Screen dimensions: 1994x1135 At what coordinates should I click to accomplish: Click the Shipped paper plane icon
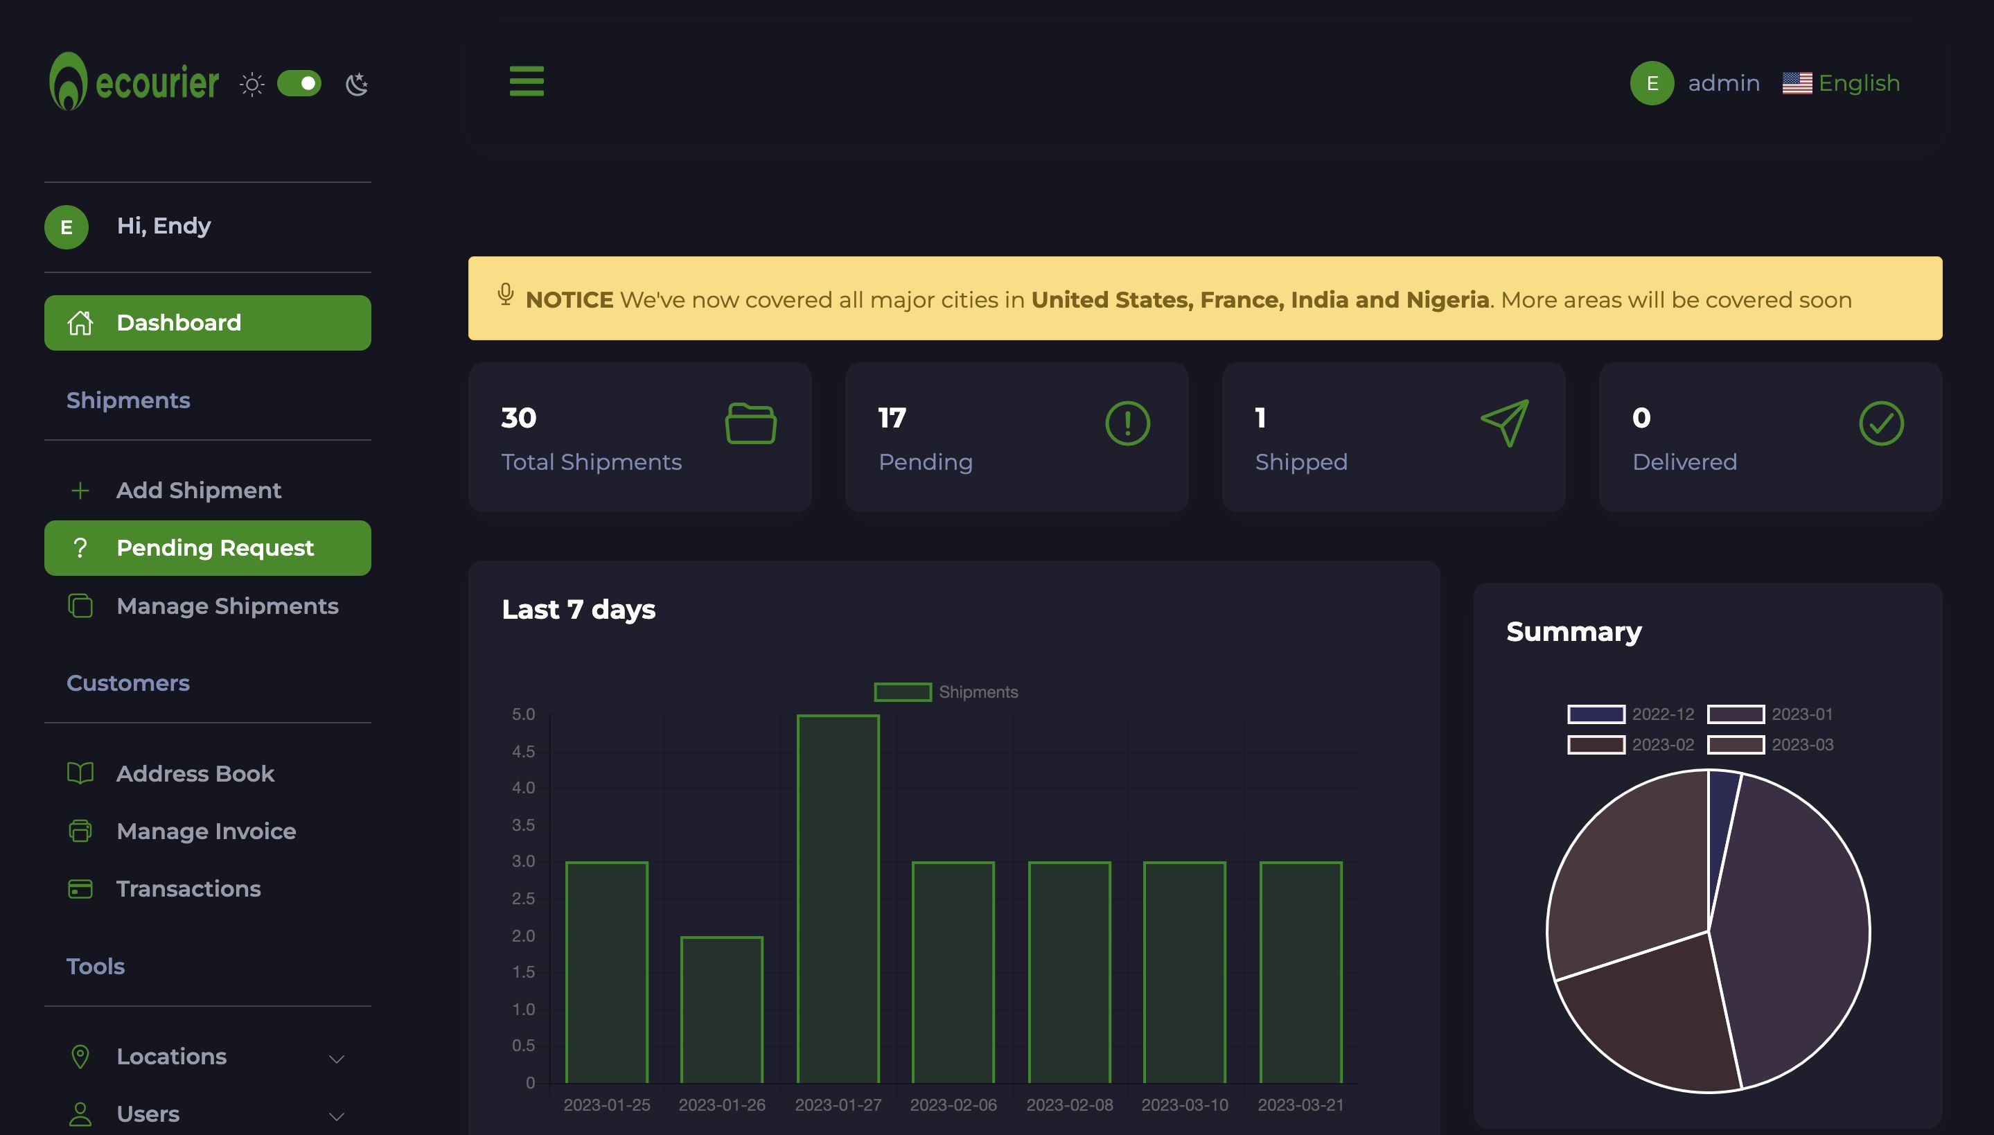[x=1505, y=423]
